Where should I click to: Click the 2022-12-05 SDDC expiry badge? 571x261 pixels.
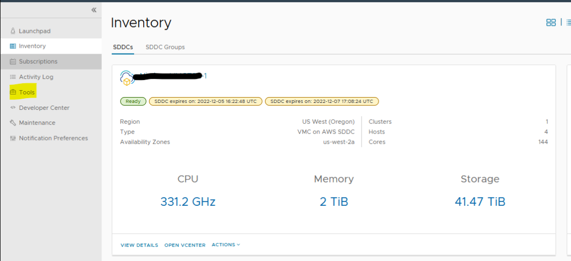pyautogui.click(x=205, y=101)
